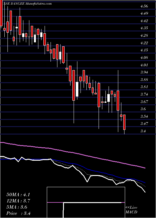156x218 pixels.
Task: Click the 4.01 price axis label
Action: [144, 65]
